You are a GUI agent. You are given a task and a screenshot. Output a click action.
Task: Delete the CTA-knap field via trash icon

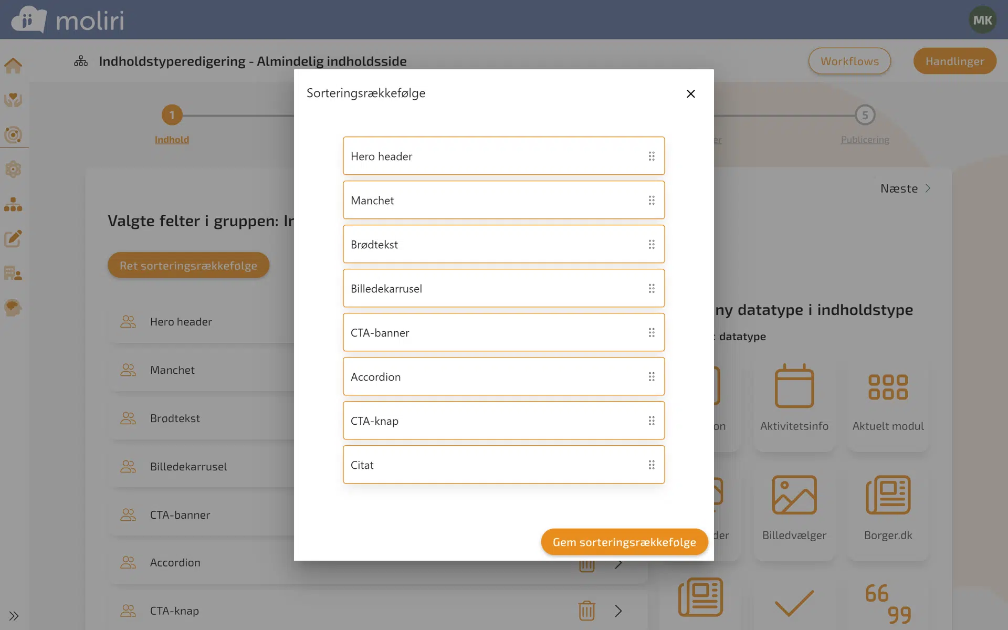coord(586,611)
